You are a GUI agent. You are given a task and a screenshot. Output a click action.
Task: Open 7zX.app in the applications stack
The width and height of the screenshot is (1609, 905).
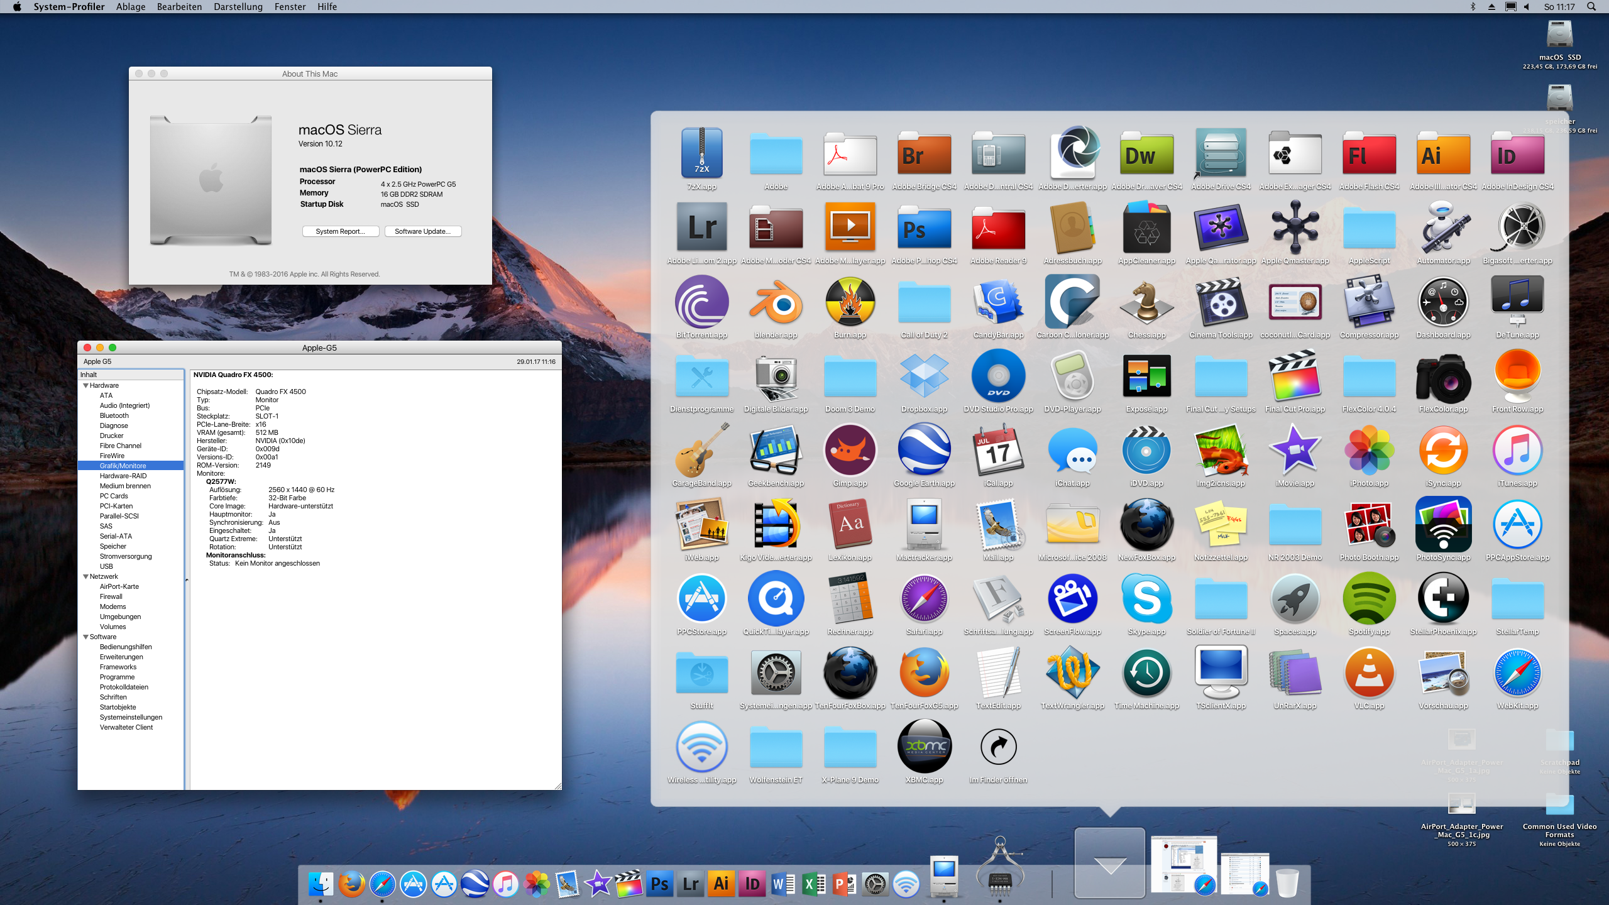click(701, 153)
